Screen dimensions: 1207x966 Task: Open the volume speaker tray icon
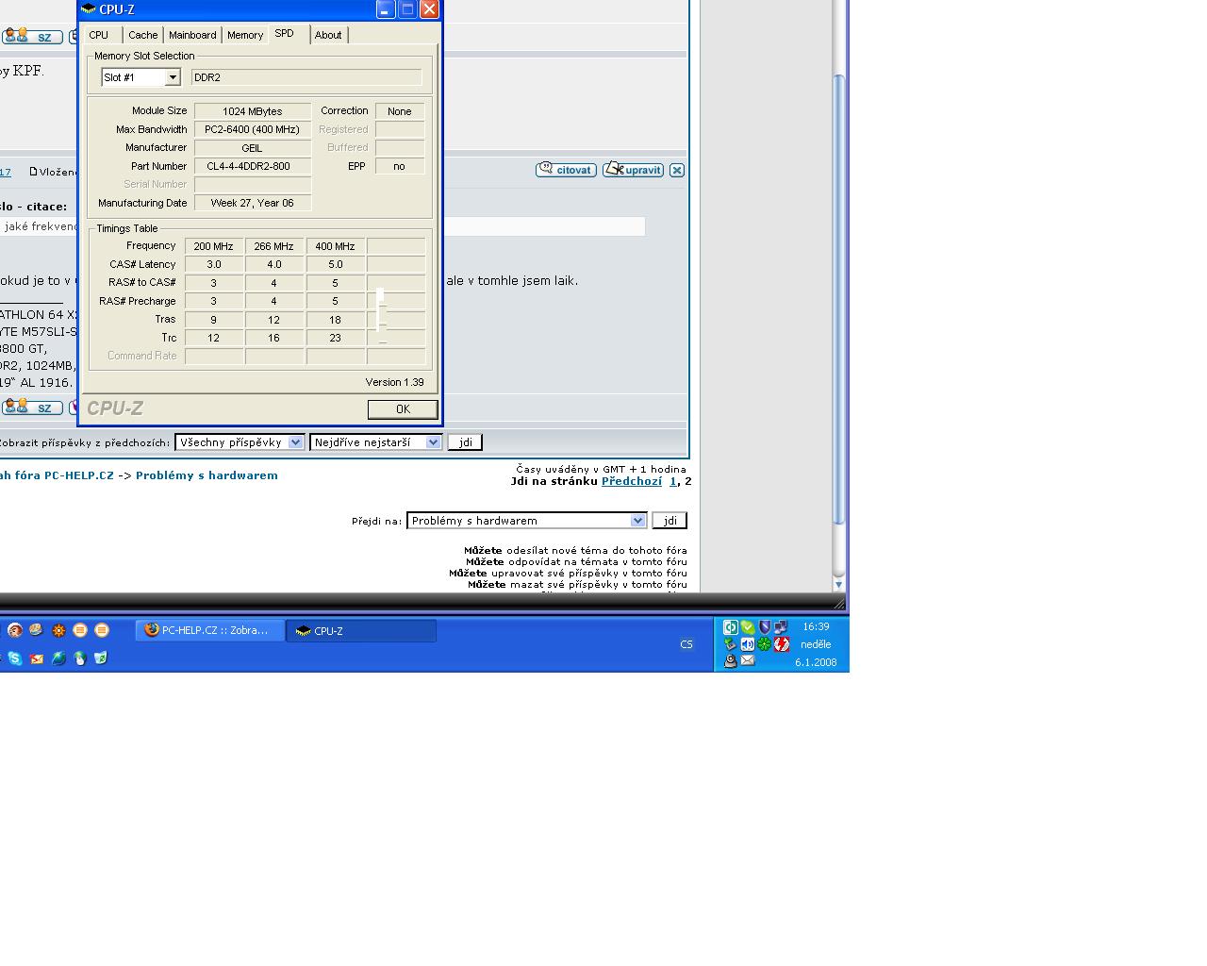tap(748, 644)
